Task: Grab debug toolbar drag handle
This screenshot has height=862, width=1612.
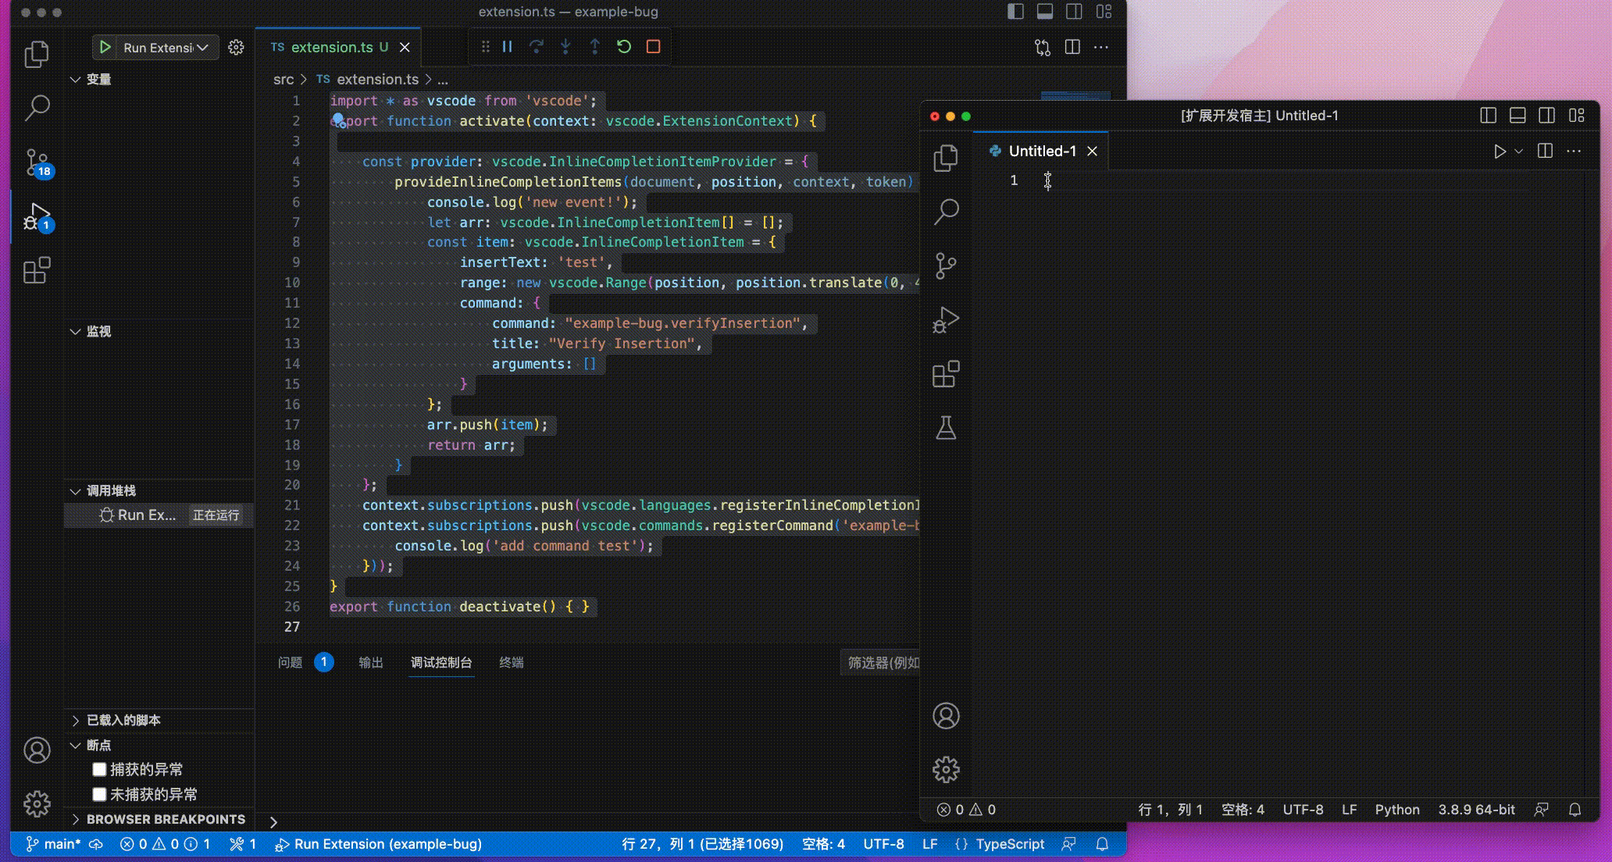Action: click(x=485, y=47)
